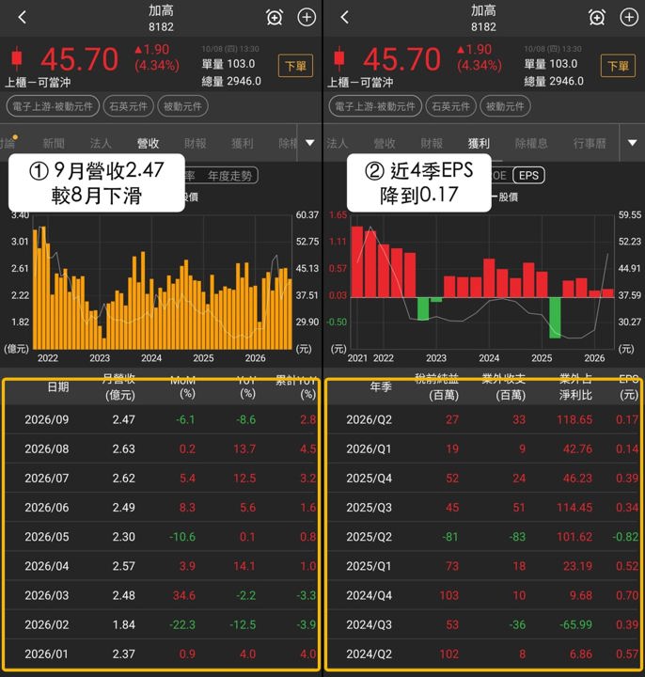
Task: Open the 獲利 tab in right panel
Action: coord(479,143)
